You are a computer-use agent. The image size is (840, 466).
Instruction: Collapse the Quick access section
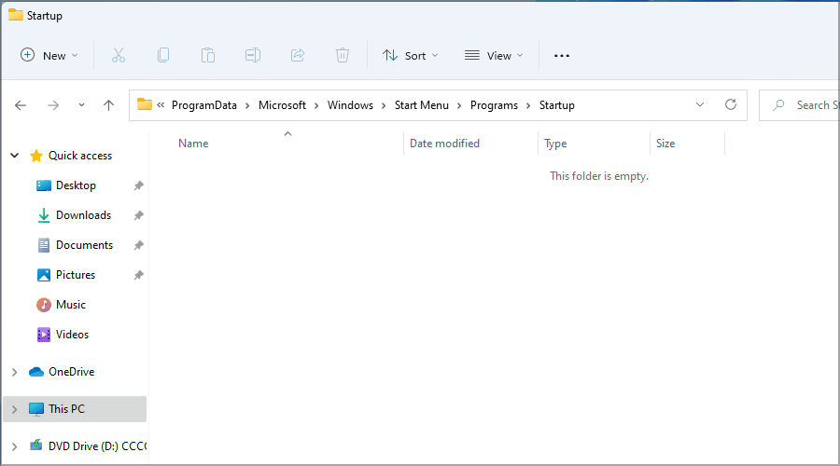click(x=14, y=156)
